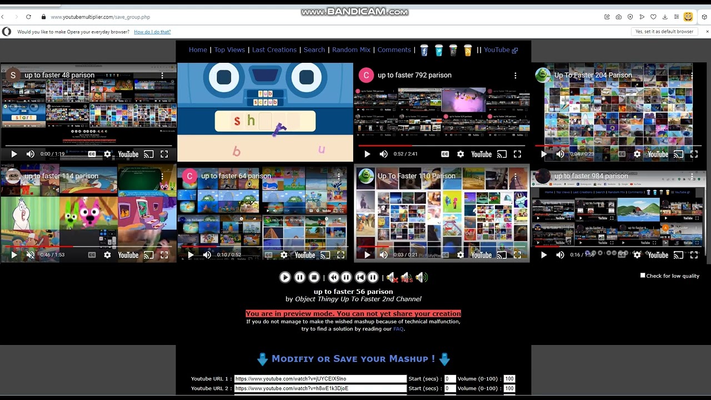Viewport: 711px width, 400px height.
Task: Fullscreen the Up To Faster 204 Parison video
Action: click(x=694, y=154)
